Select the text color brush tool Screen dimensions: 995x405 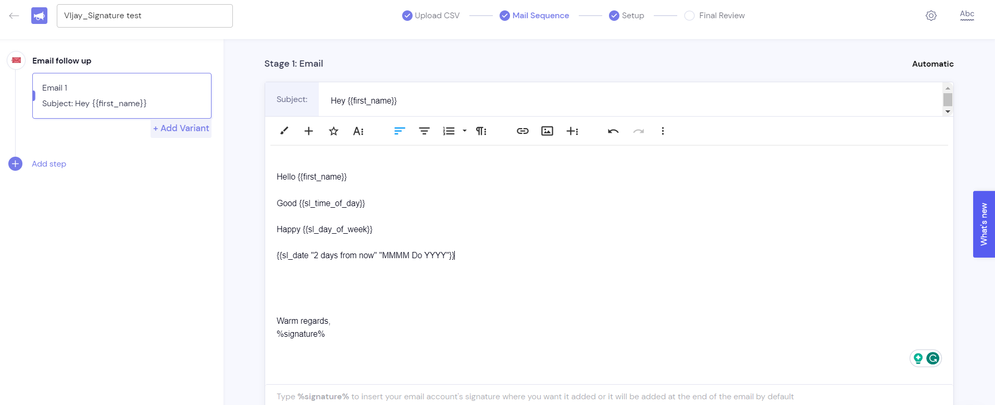click(284, 131)
